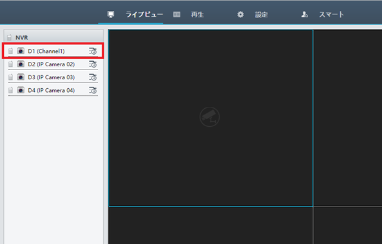Go to the スマート smart tab

331,15
